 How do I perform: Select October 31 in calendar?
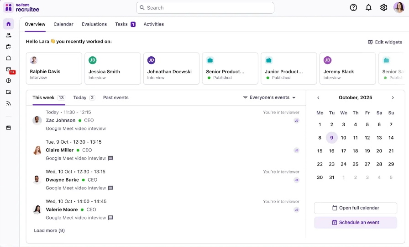331,177
